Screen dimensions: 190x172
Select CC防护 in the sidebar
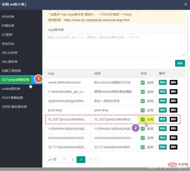click(x=7, y=35)
